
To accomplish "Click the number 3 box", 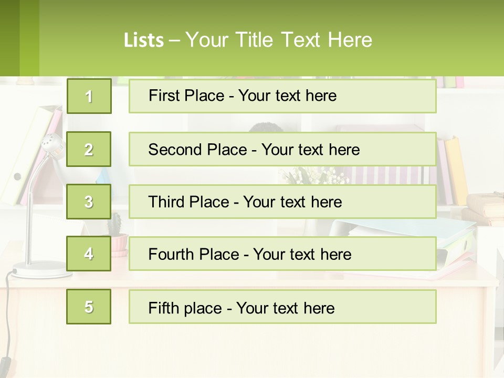I will [89, 202].
